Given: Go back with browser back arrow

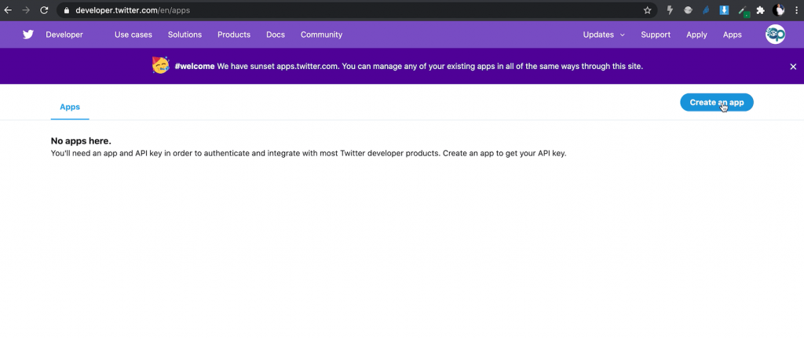Looking at the screenshot, I should pos(8,10).
